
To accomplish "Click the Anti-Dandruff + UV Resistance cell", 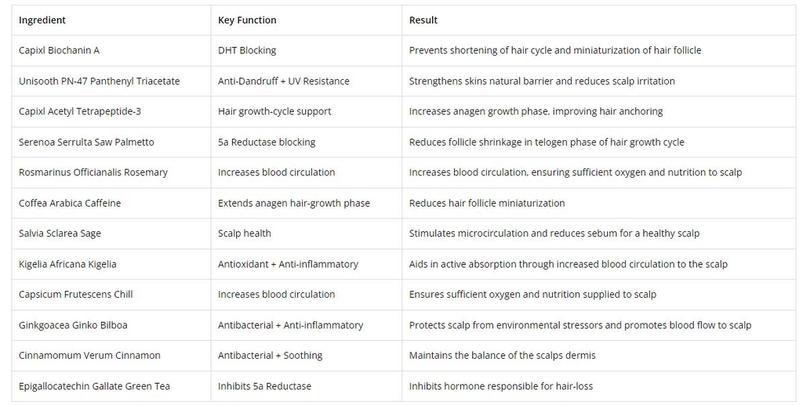I will (x=284, y=81).
